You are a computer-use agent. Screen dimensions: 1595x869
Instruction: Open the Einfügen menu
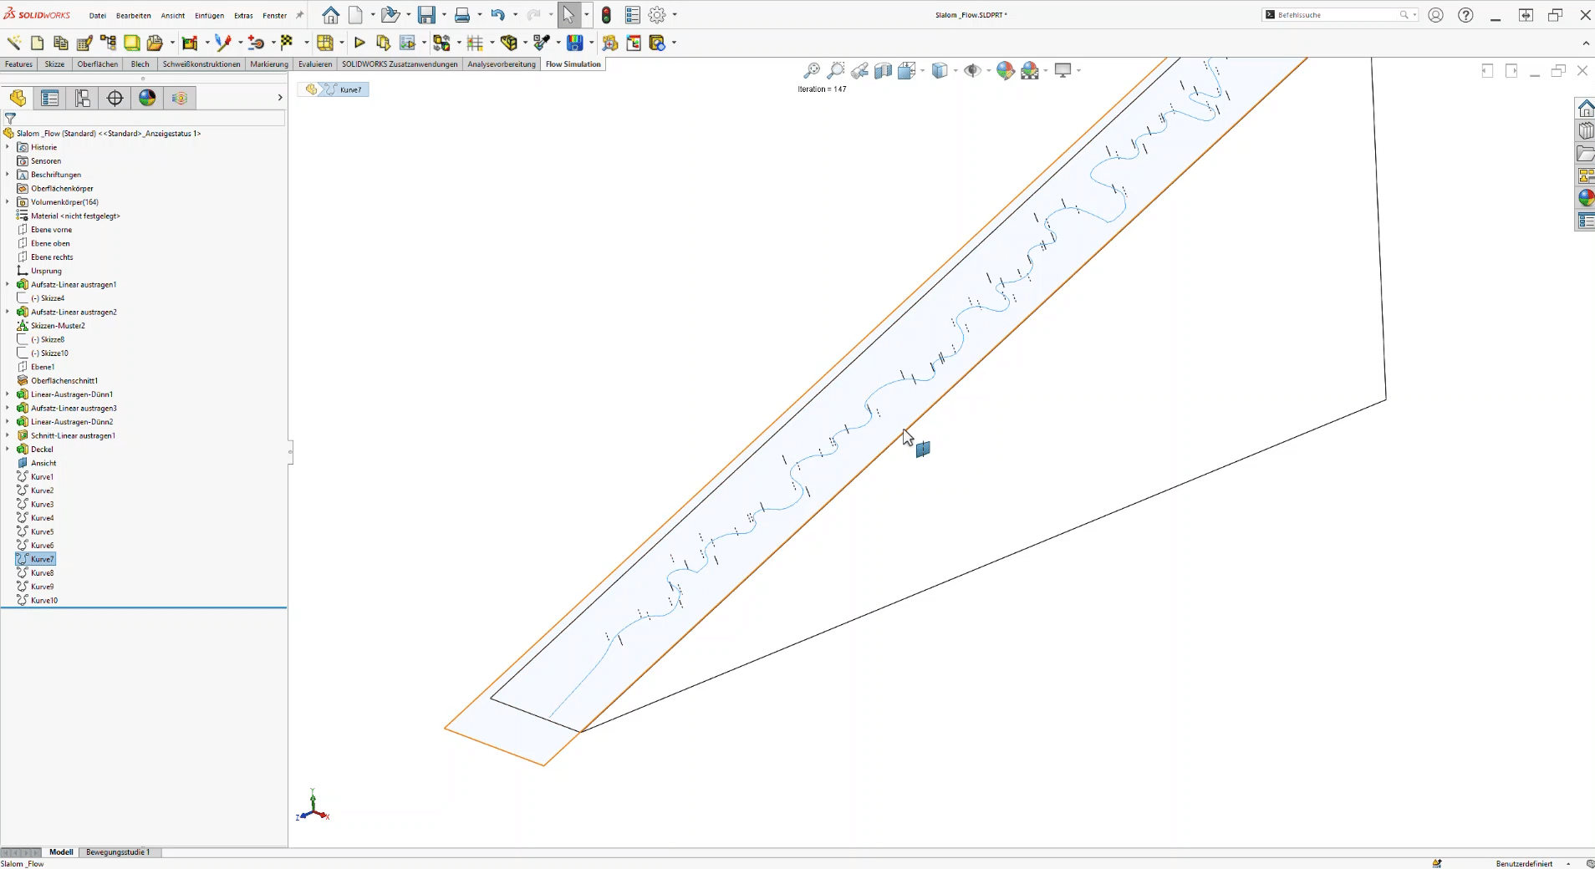pos(209,15)
